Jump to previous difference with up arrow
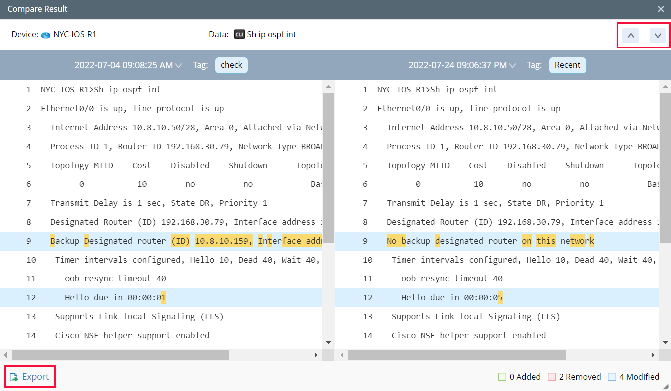This screenshot has height=391, width=671. [x=631, y=35]
